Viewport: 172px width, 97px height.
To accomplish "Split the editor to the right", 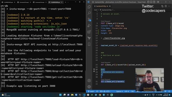I will coord(166,6).
